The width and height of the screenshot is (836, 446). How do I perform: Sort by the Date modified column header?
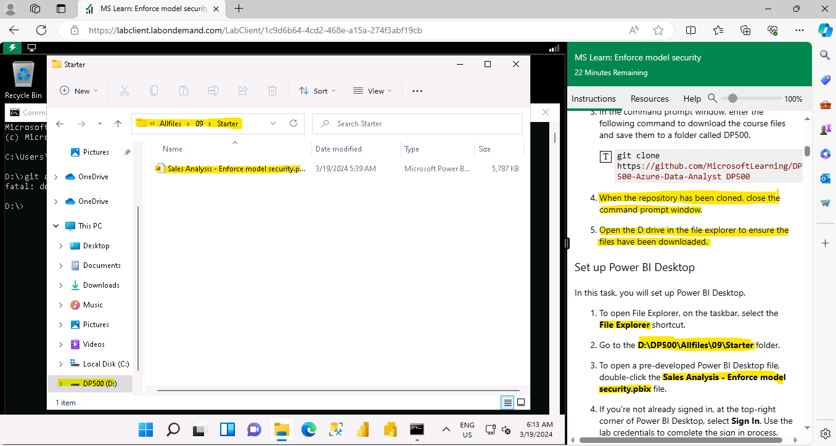(338, 149)
